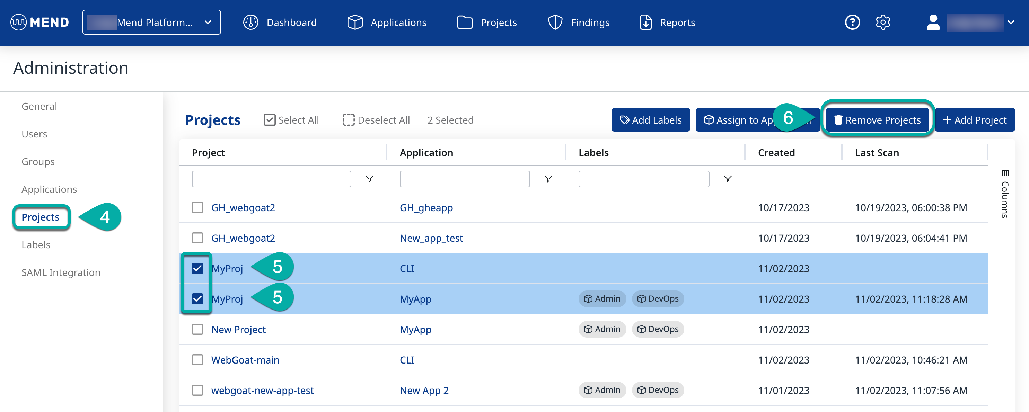Click the Add Labels button
Image resolution: width=1029 pixels, height=412 pixels.
click(x=650, y=120)
